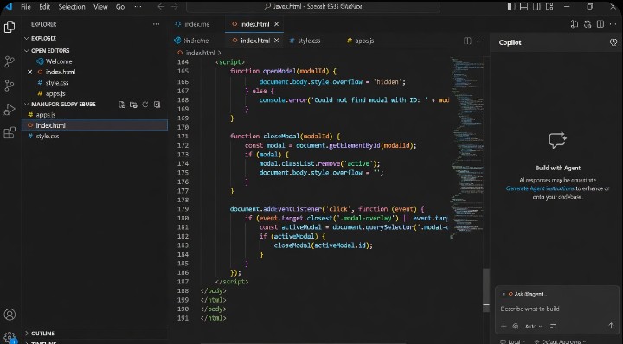Viewport: 623px width, 344px height.
Task: Open the Go menu
Action: pos(120,7)
